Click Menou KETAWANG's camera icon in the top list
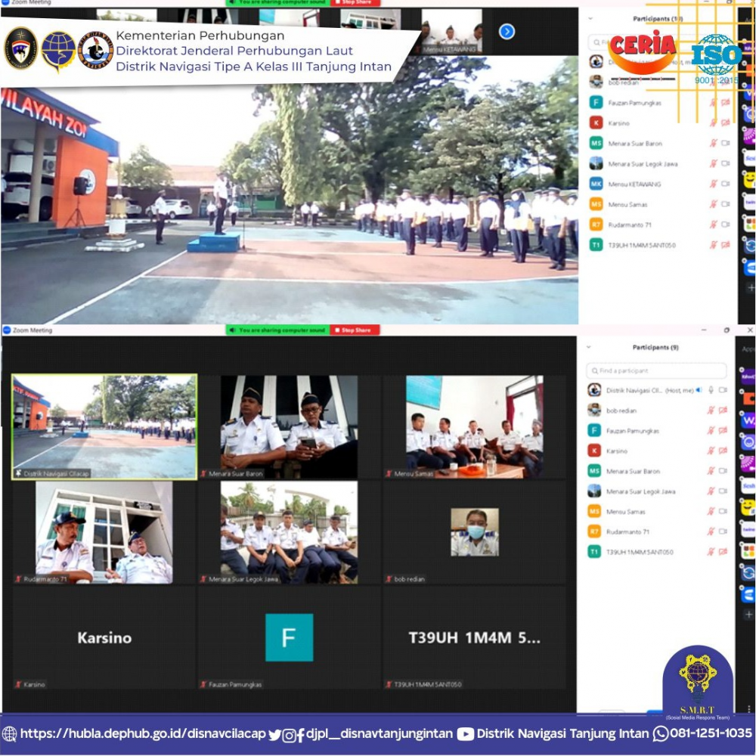The height and width of the screenshot is (756, 756). (x=725, y=184)
